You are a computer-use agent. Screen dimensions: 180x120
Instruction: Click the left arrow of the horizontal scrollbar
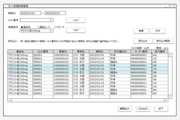10,100
